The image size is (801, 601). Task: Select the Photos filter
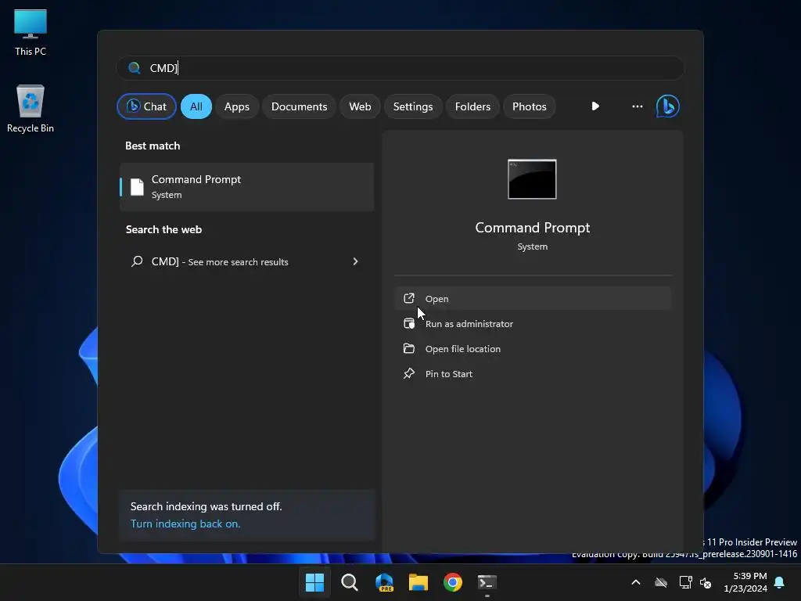530,106
